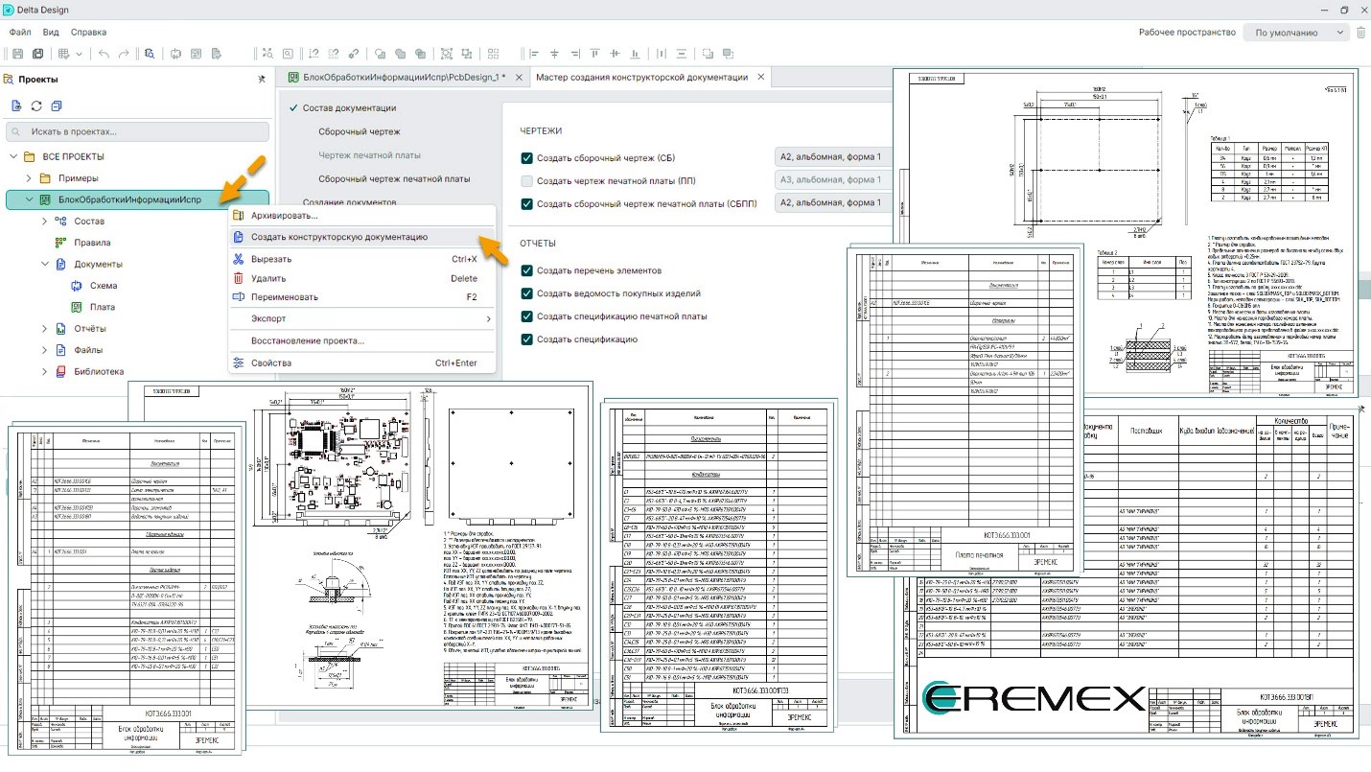
Task: Uncheck Создать перечень элементов
Action: click(526, 270)
